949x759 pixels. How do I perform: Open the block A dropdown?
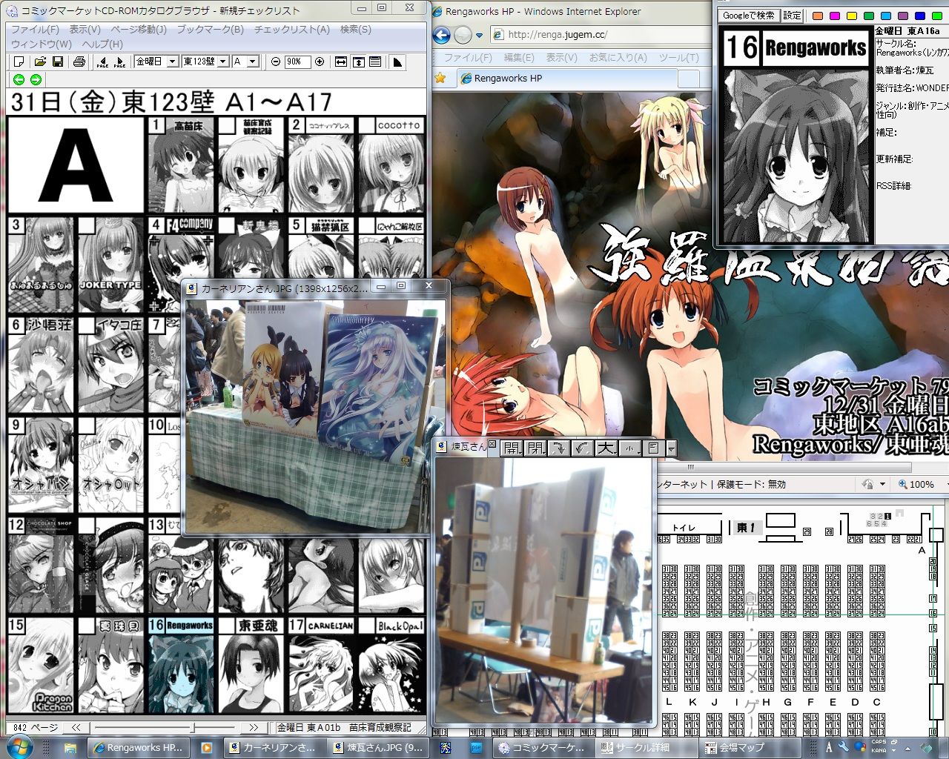tap(253, 62)
